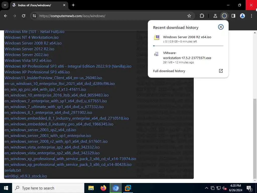
Task: Close the Index of /isos/windows/ tab
Action: (x=64, y=5)
